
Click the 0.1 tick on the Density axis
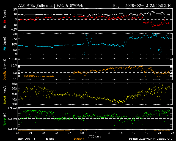click(x=15, y=79)
